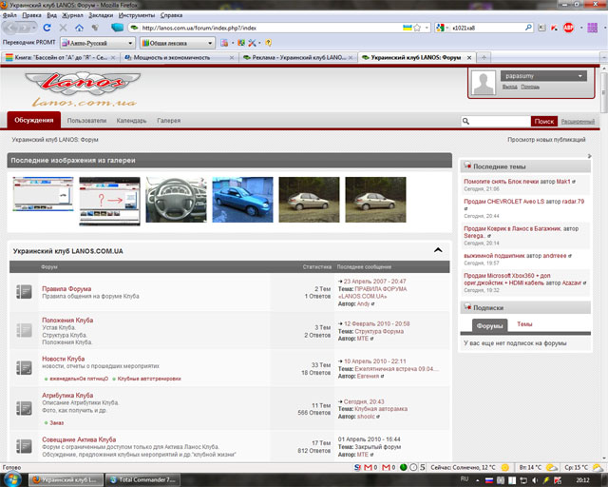Click the user avatar placeholder image
Screen dimensions: 608x487
pos(484,83)
